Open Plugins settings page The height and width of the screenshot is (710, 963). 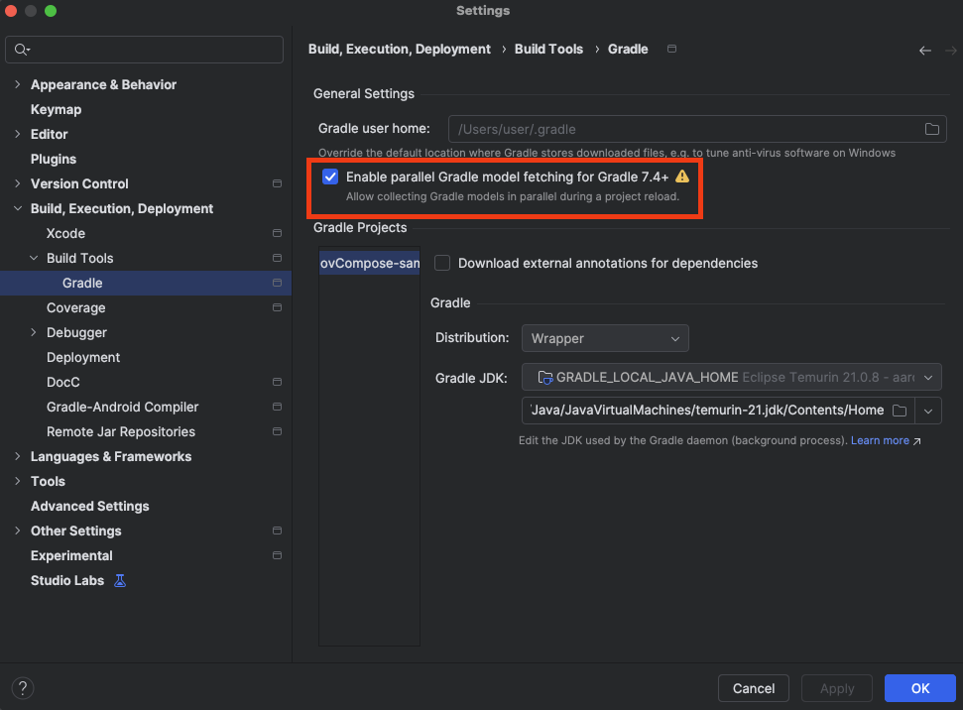click(54, 159)
